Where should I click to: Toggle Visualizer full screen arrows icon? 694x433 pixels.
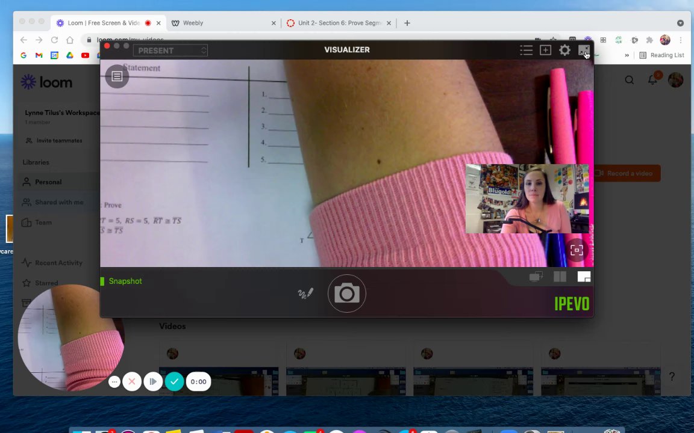tap(584, 50)
